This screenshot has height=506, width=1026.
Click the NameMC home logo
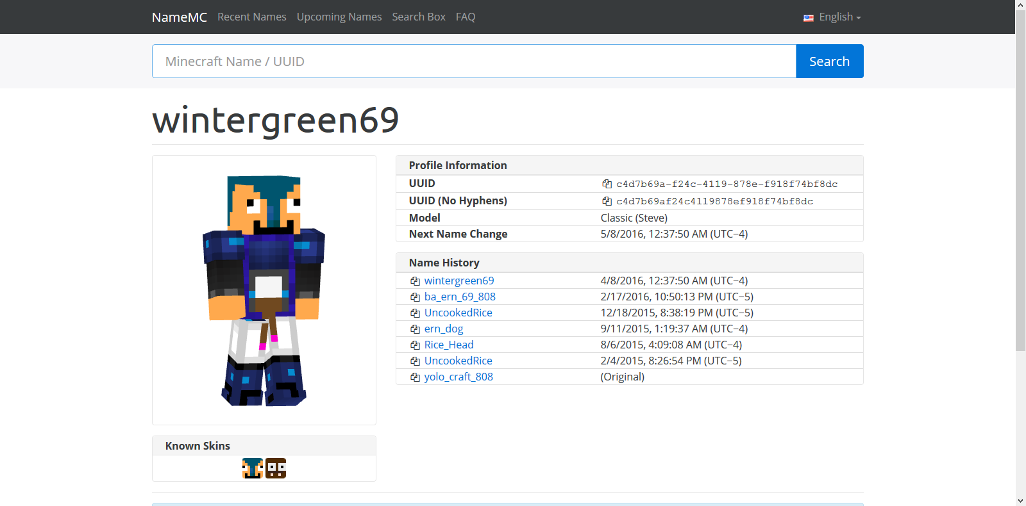pyautogui.click(x=179, y=17)
